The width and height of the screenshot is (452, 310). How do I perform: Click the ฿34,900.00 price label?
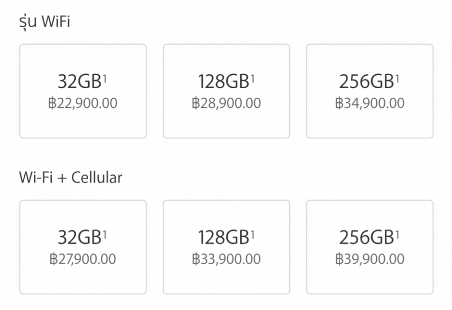[370, 103]
